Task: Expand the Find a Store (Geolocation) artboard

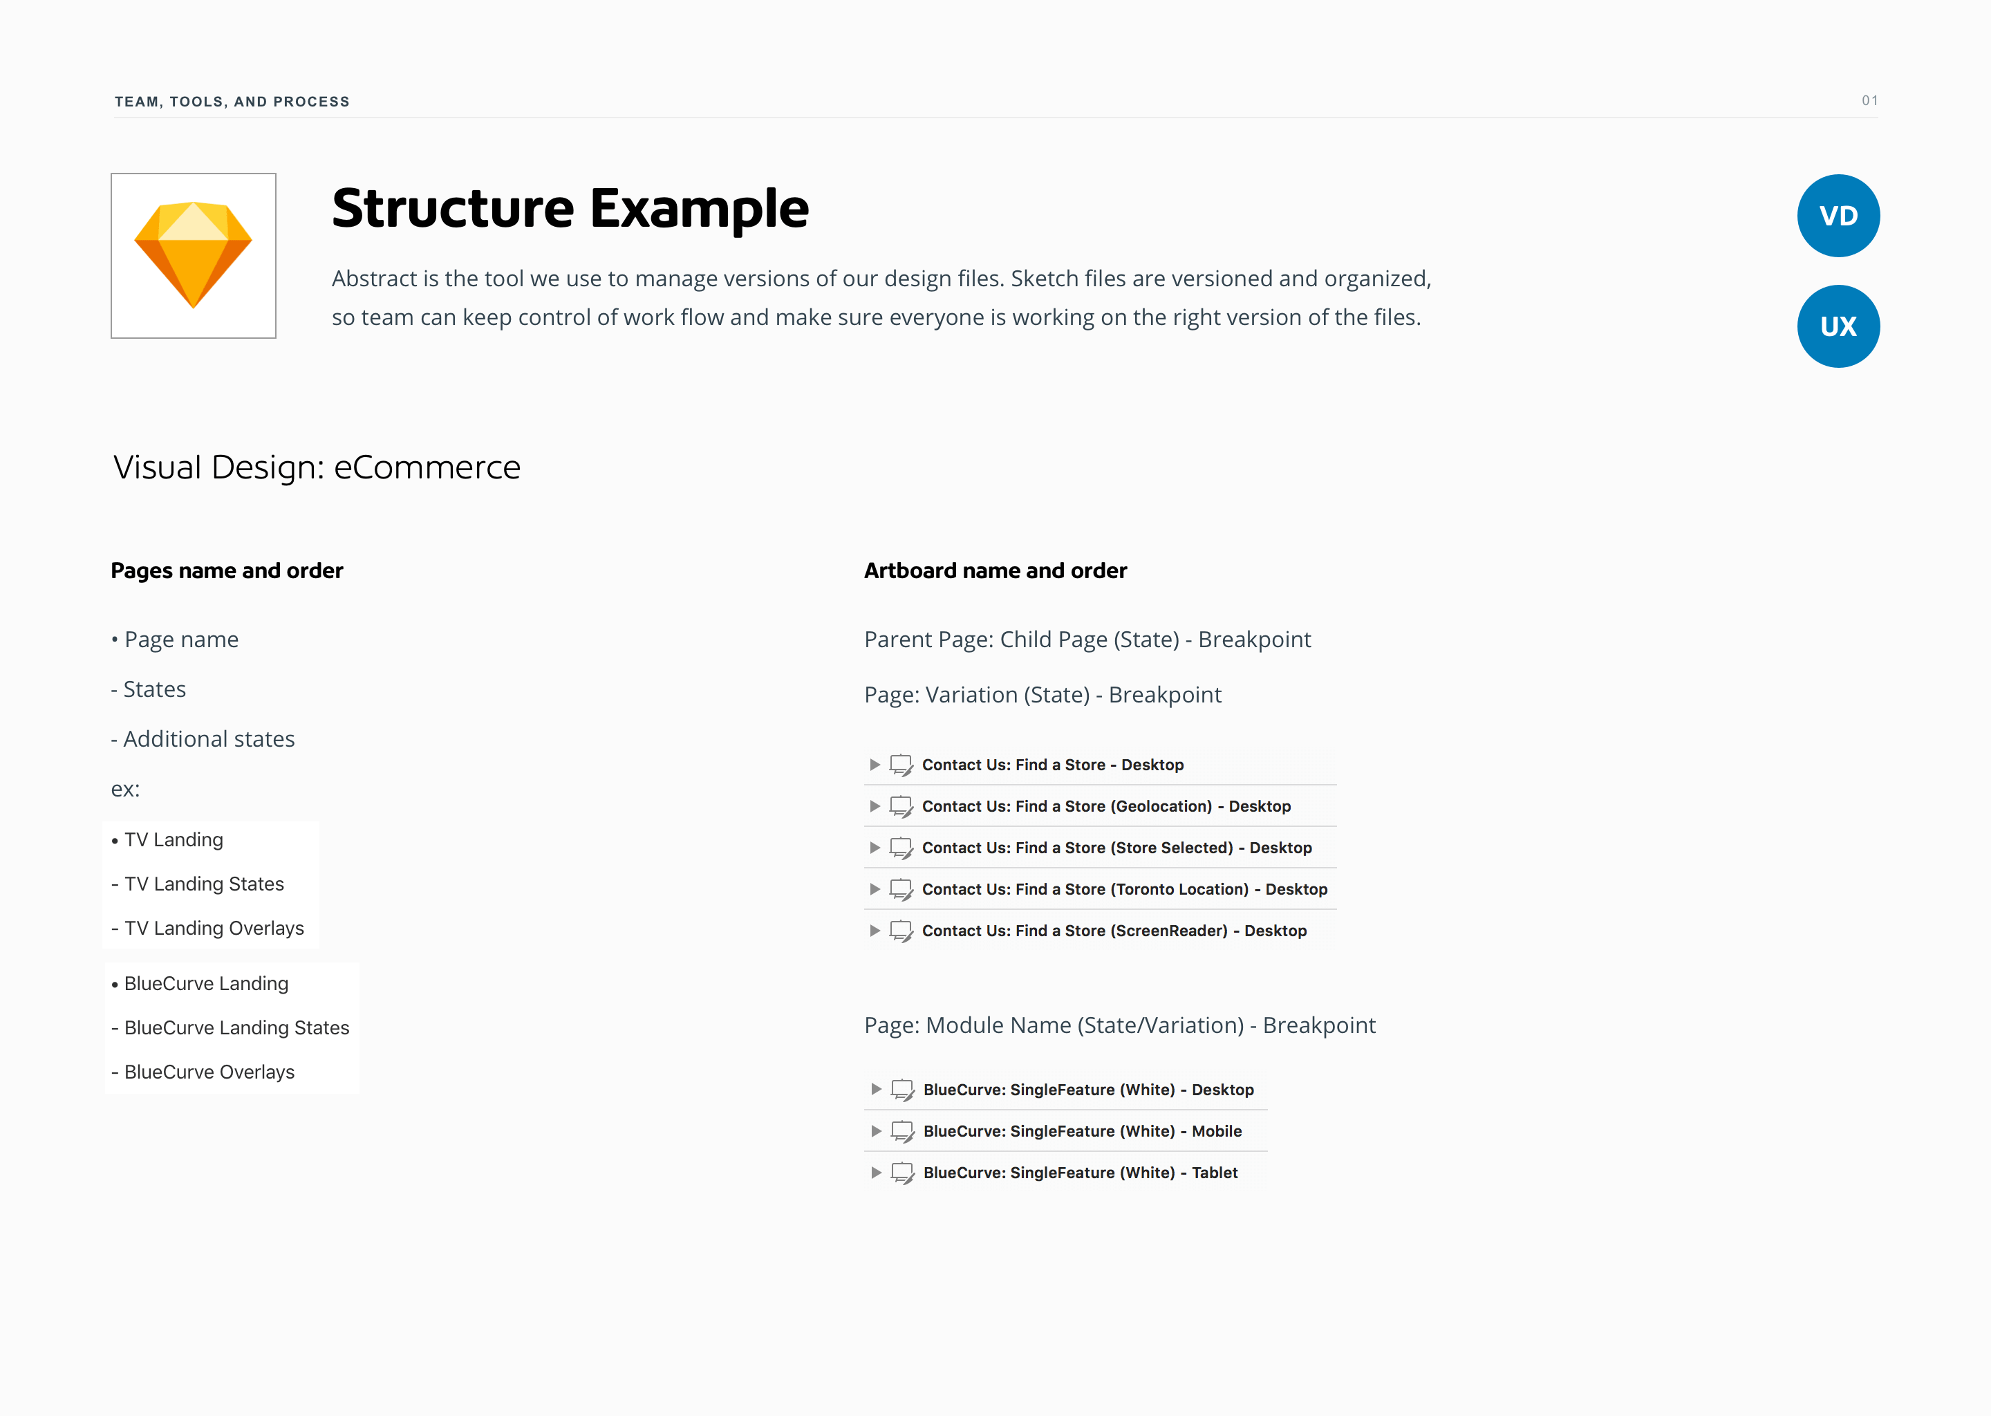Action: [x=875, y=807]
